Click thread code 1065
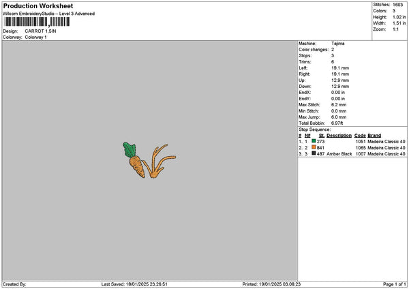This screenshot has width=409, height=289. (361, 148)
